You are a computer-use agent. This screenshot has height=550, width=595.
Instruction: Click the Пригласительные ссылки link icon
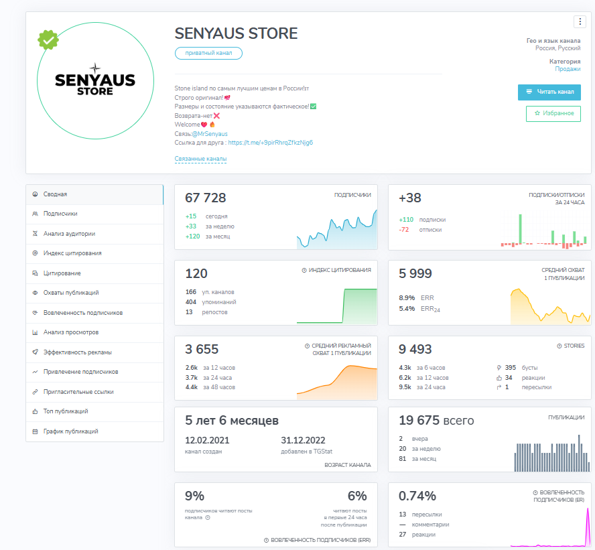tap(35, 392)
